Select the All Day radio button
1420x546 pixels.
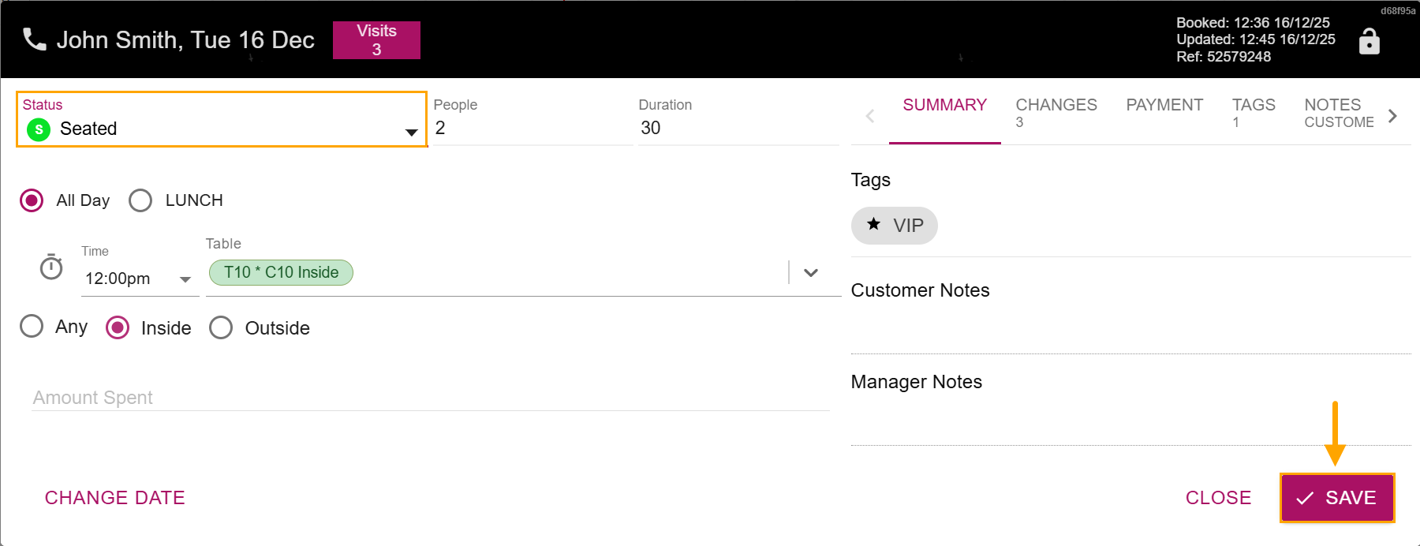click(32, 200)
